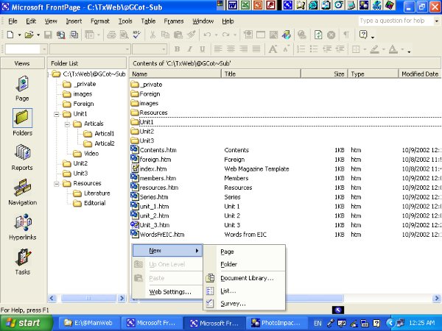Image resolution: width=442 pixels, height=331 pixels.
Task: Open the Format menu
Action: 99,21
